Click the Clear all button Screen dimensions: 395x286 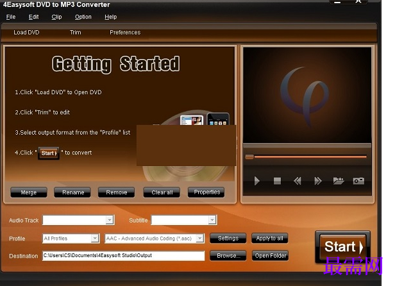[x=162, y=192]
